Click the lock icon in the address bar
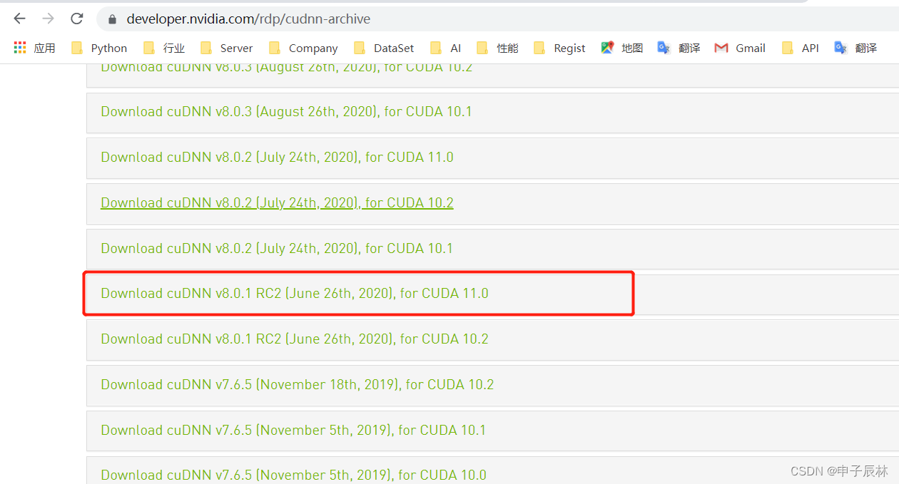The height and width of the screenshot is (484, 899). (112, 19)
